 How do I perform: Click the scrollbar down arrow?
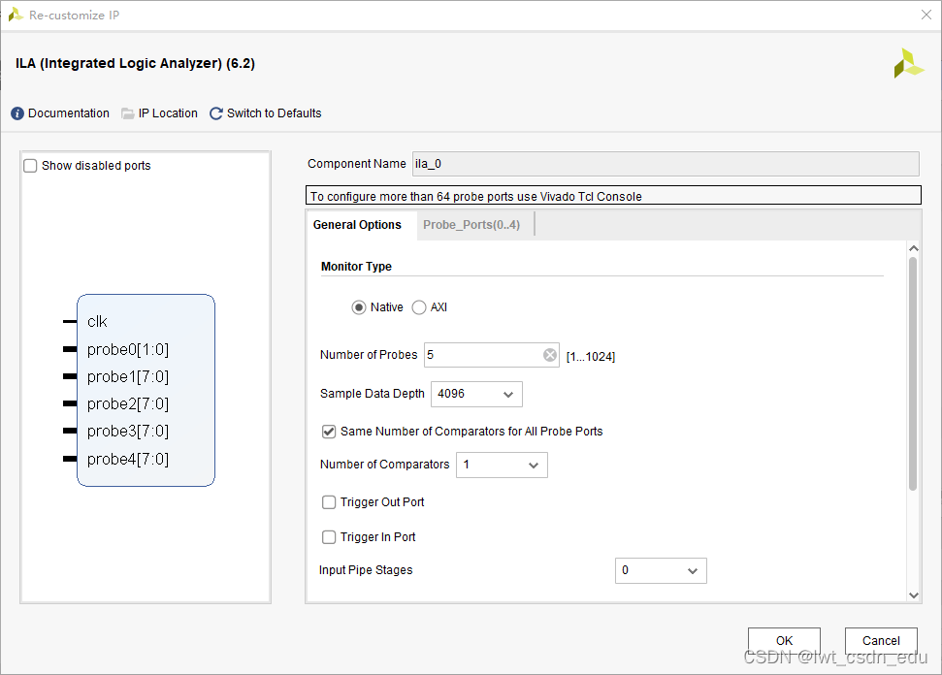pos(914,595)
